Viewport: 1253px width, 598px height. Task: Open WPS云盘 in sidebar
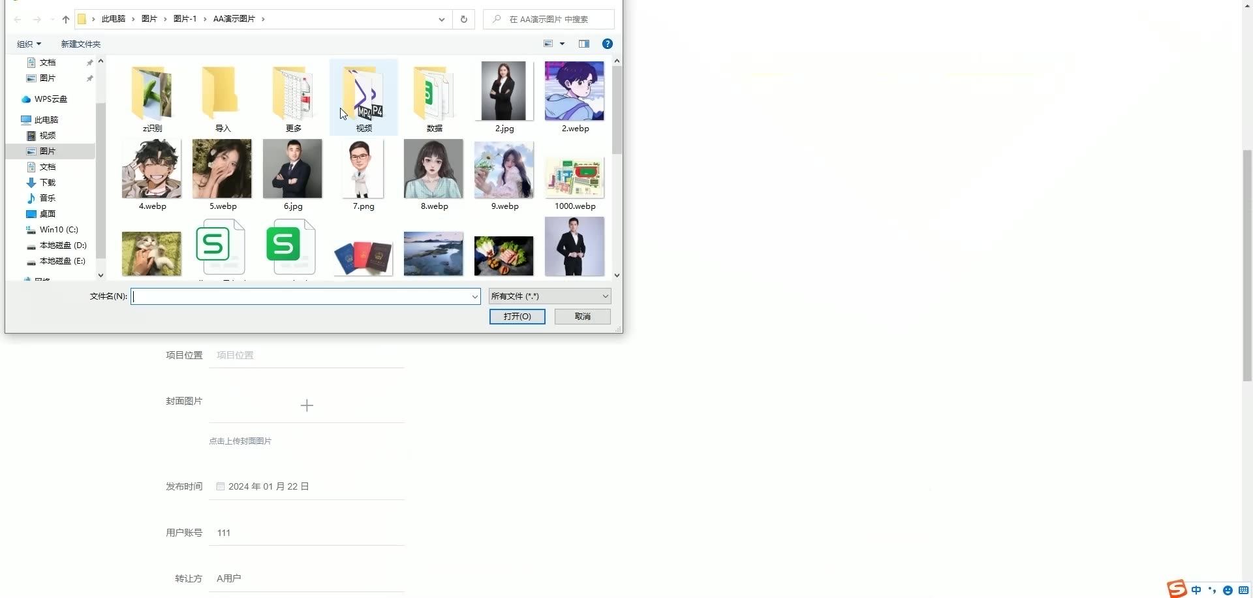[51, 99]
